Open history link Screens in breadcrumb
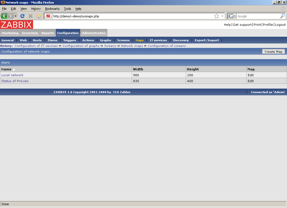This screenshot has height=208, width=287. pos(110,46)
